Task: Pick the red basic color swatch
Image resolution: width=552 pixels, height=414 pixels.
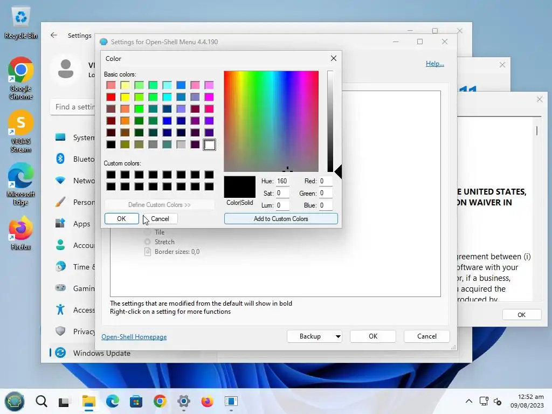Action: [x=111, y=97]
